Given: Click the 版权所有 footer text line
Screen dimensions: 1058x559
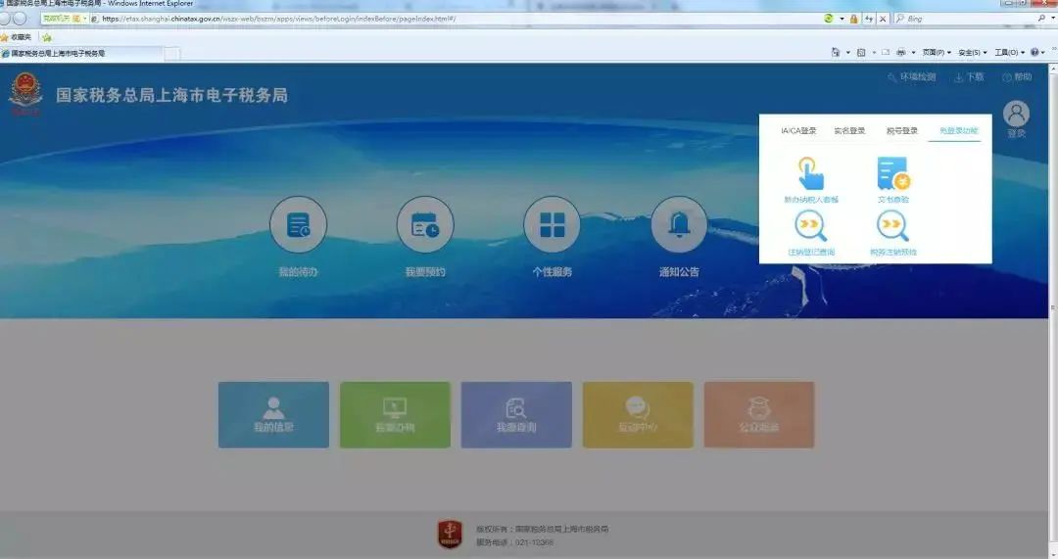Looking at the screenshot, I should click(543, 530).
